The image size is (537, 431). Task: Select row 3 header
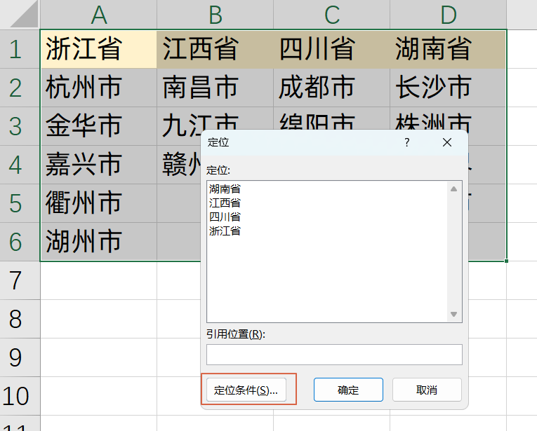click(20, 126)
